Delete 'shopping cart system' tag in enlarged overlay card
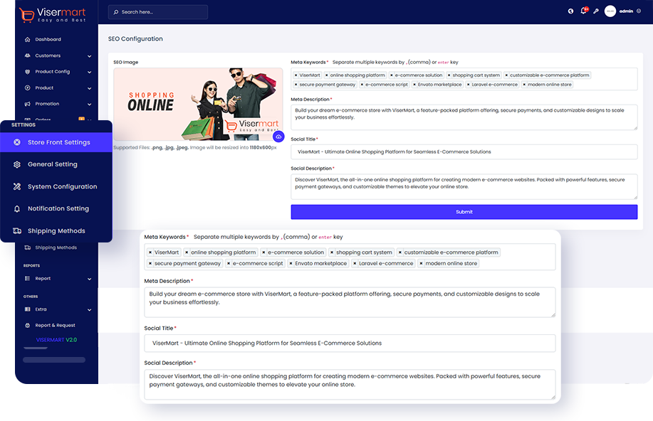This screenshot has width=653, height=421. click(332, 252)
